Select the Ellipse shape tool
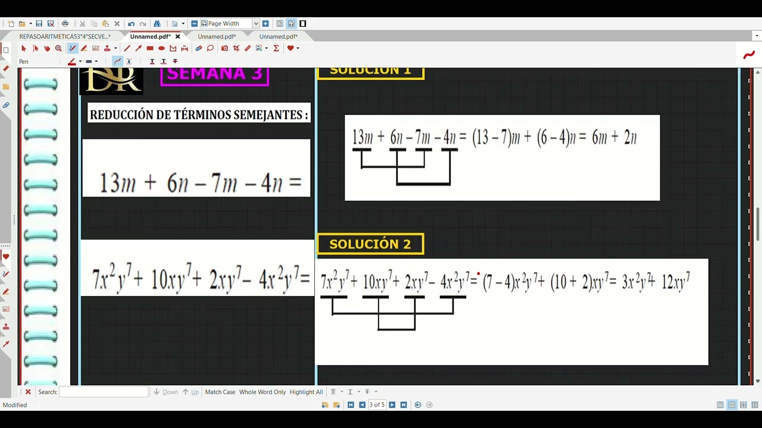762x428 pixels. pyautogui.click(x=161, y=49)
